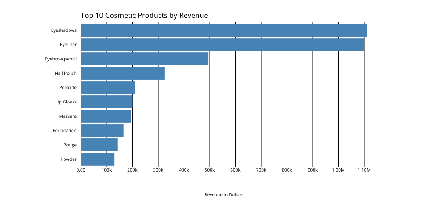Click the 500k x-axis tick label

[210, 170]
